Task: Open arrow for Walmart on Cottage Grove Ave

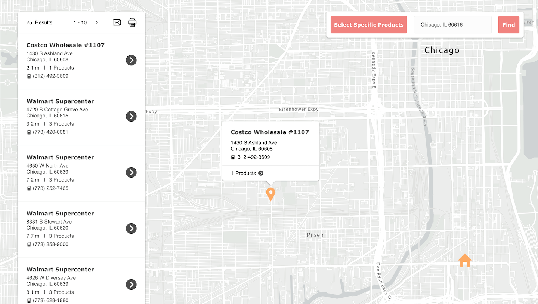Action: pos(131,116)
